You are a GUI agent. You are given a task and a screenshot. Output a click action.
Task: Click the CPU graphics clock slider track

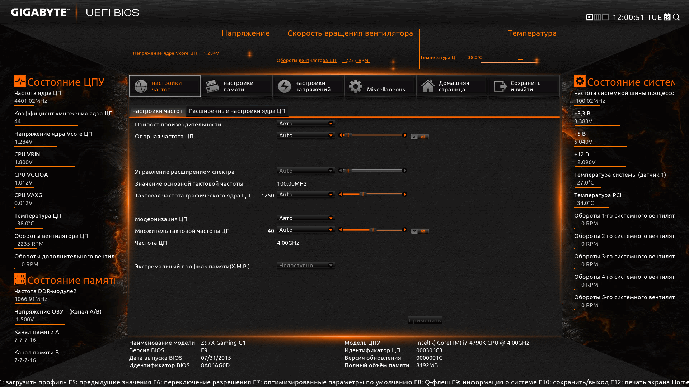tap(373, 194)
